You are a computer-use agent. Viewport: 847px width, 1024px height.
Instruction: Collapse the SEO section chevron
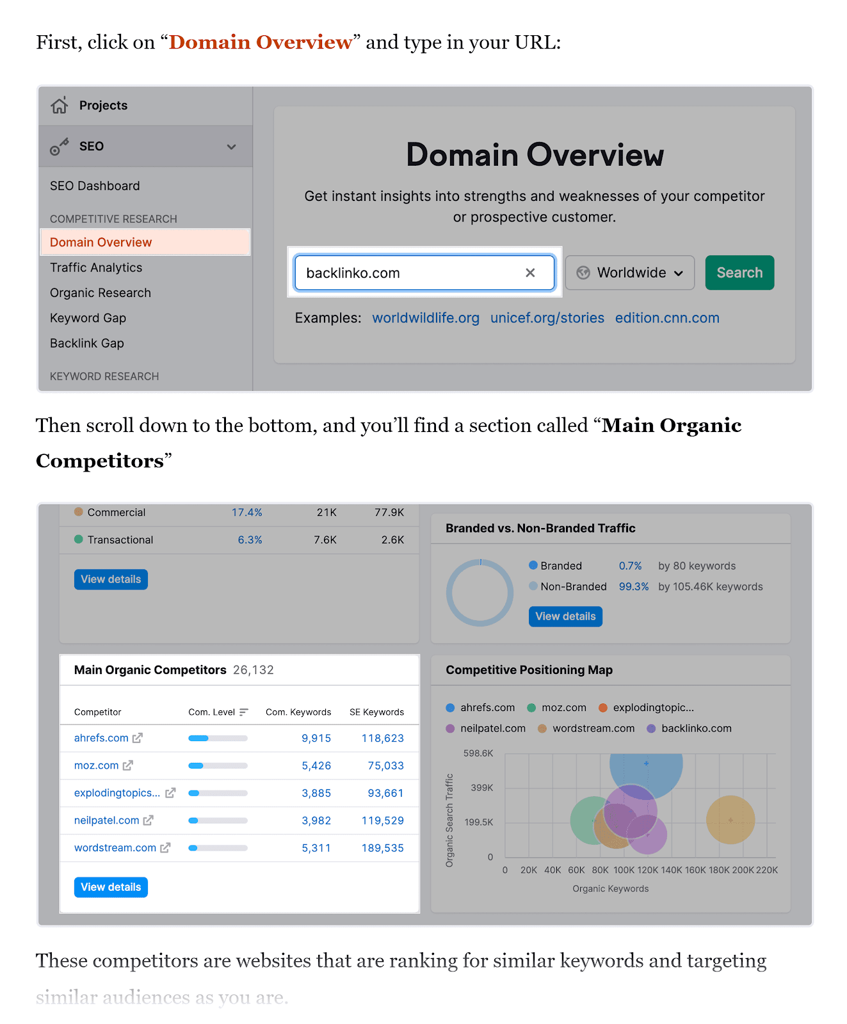pos(231,147)
